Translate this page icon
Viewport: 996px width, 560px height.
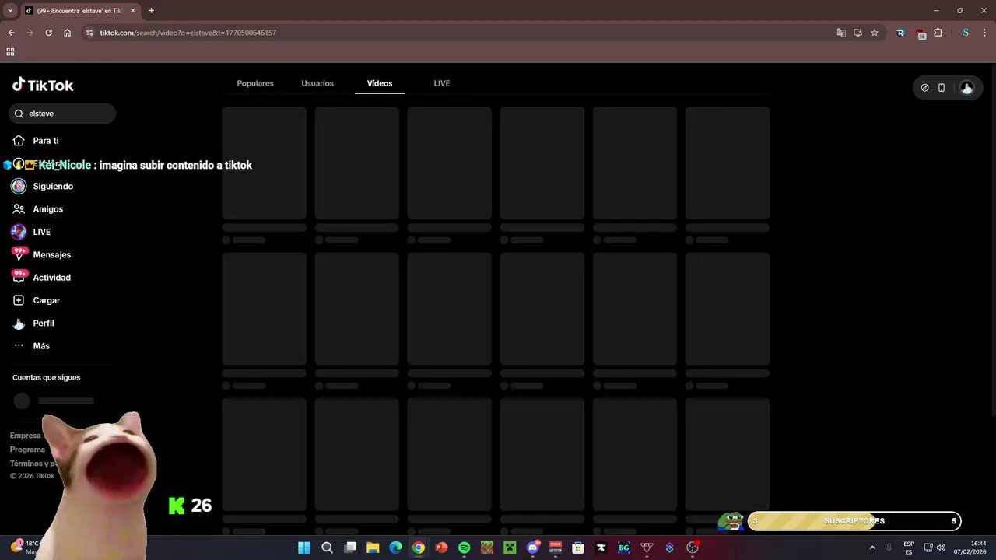pyautogui.click(x=841, y=33)
